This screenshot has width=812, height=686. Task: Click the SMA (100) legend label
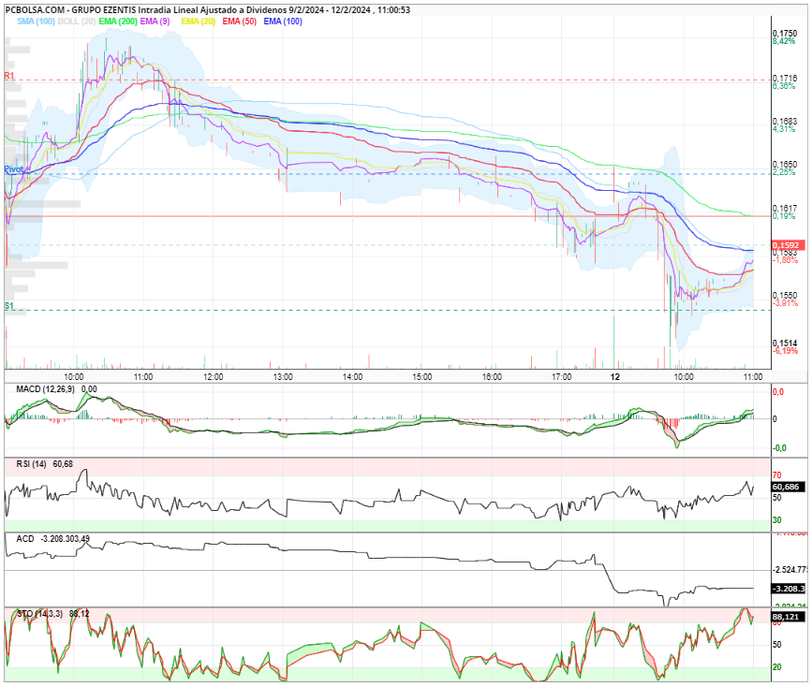click(x=36, y=22)
